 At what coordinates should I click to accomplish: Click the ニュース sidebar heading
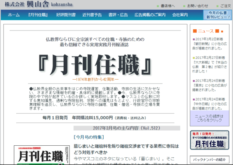pyautogui.click(x=208, y=31)
